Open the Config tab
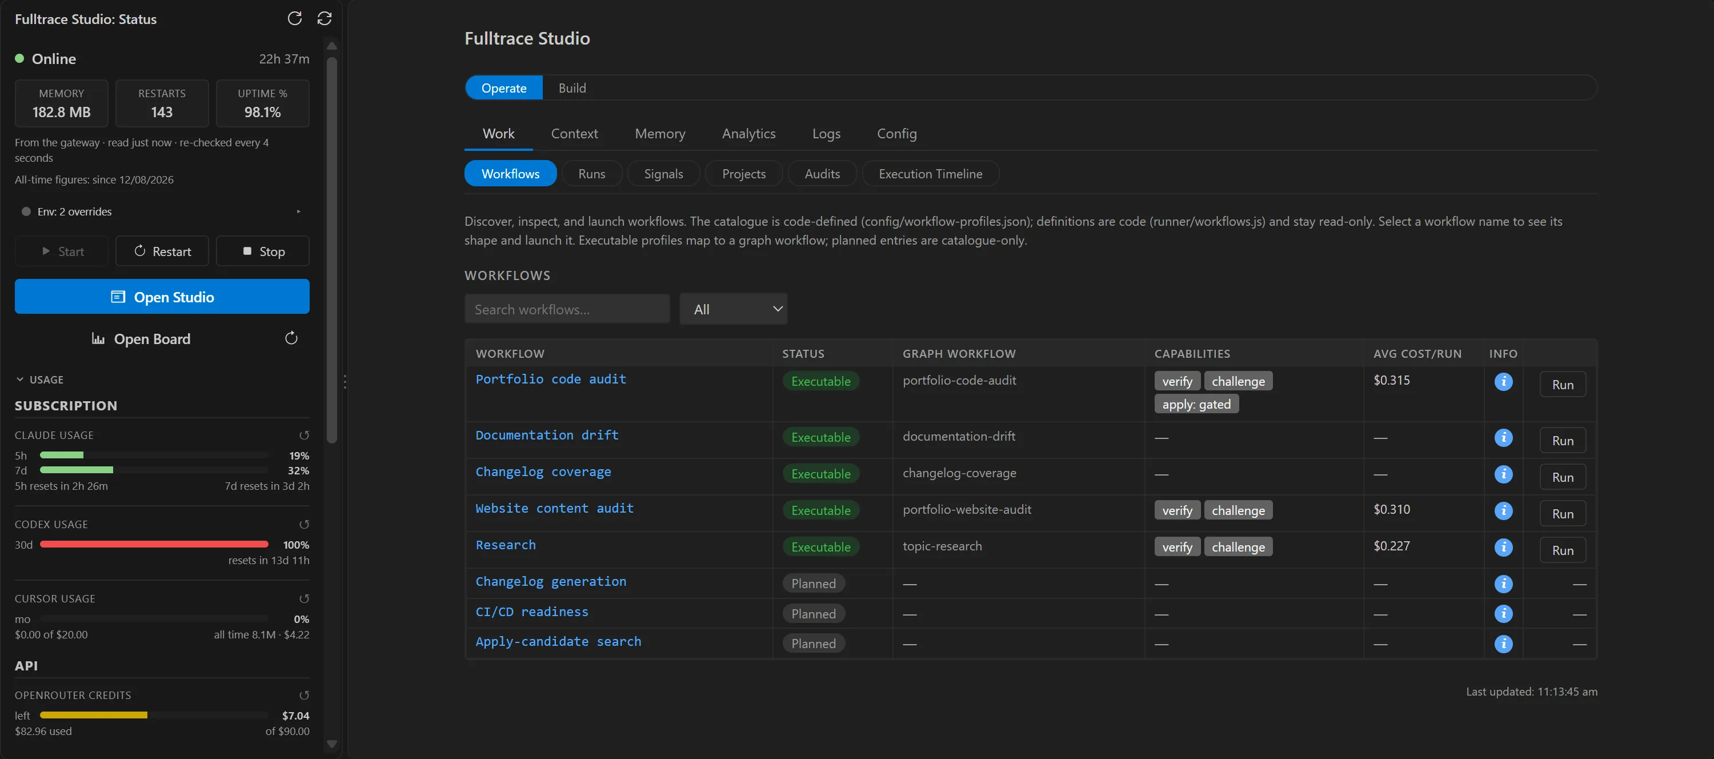1714x759 pixels. coord(896,134)
